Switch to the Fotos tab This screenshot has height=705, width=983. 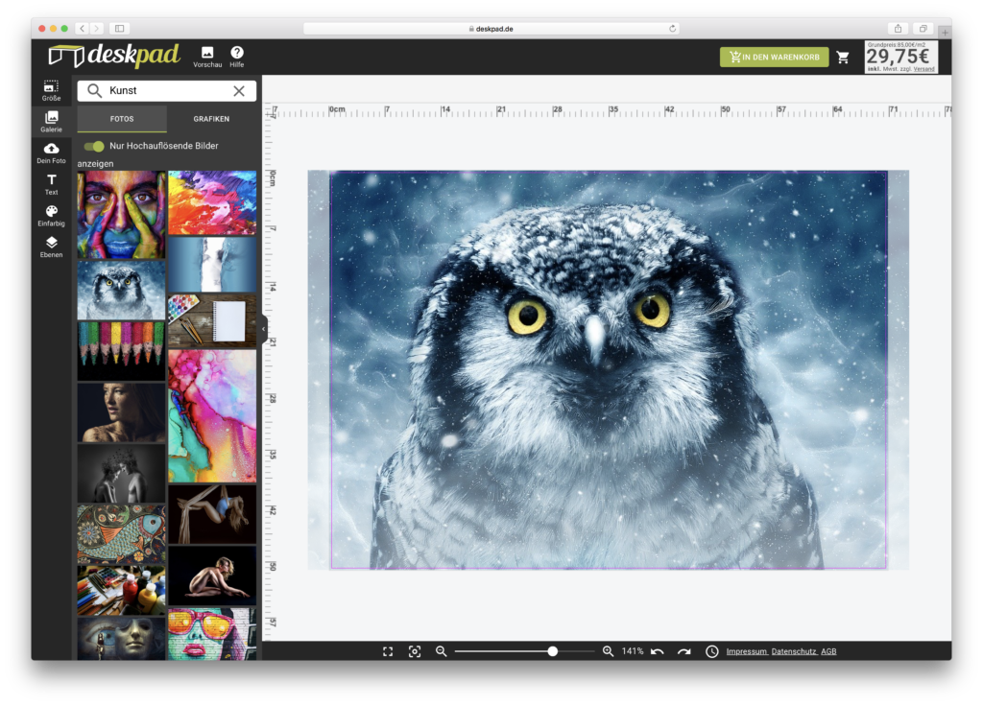[122, 119]
